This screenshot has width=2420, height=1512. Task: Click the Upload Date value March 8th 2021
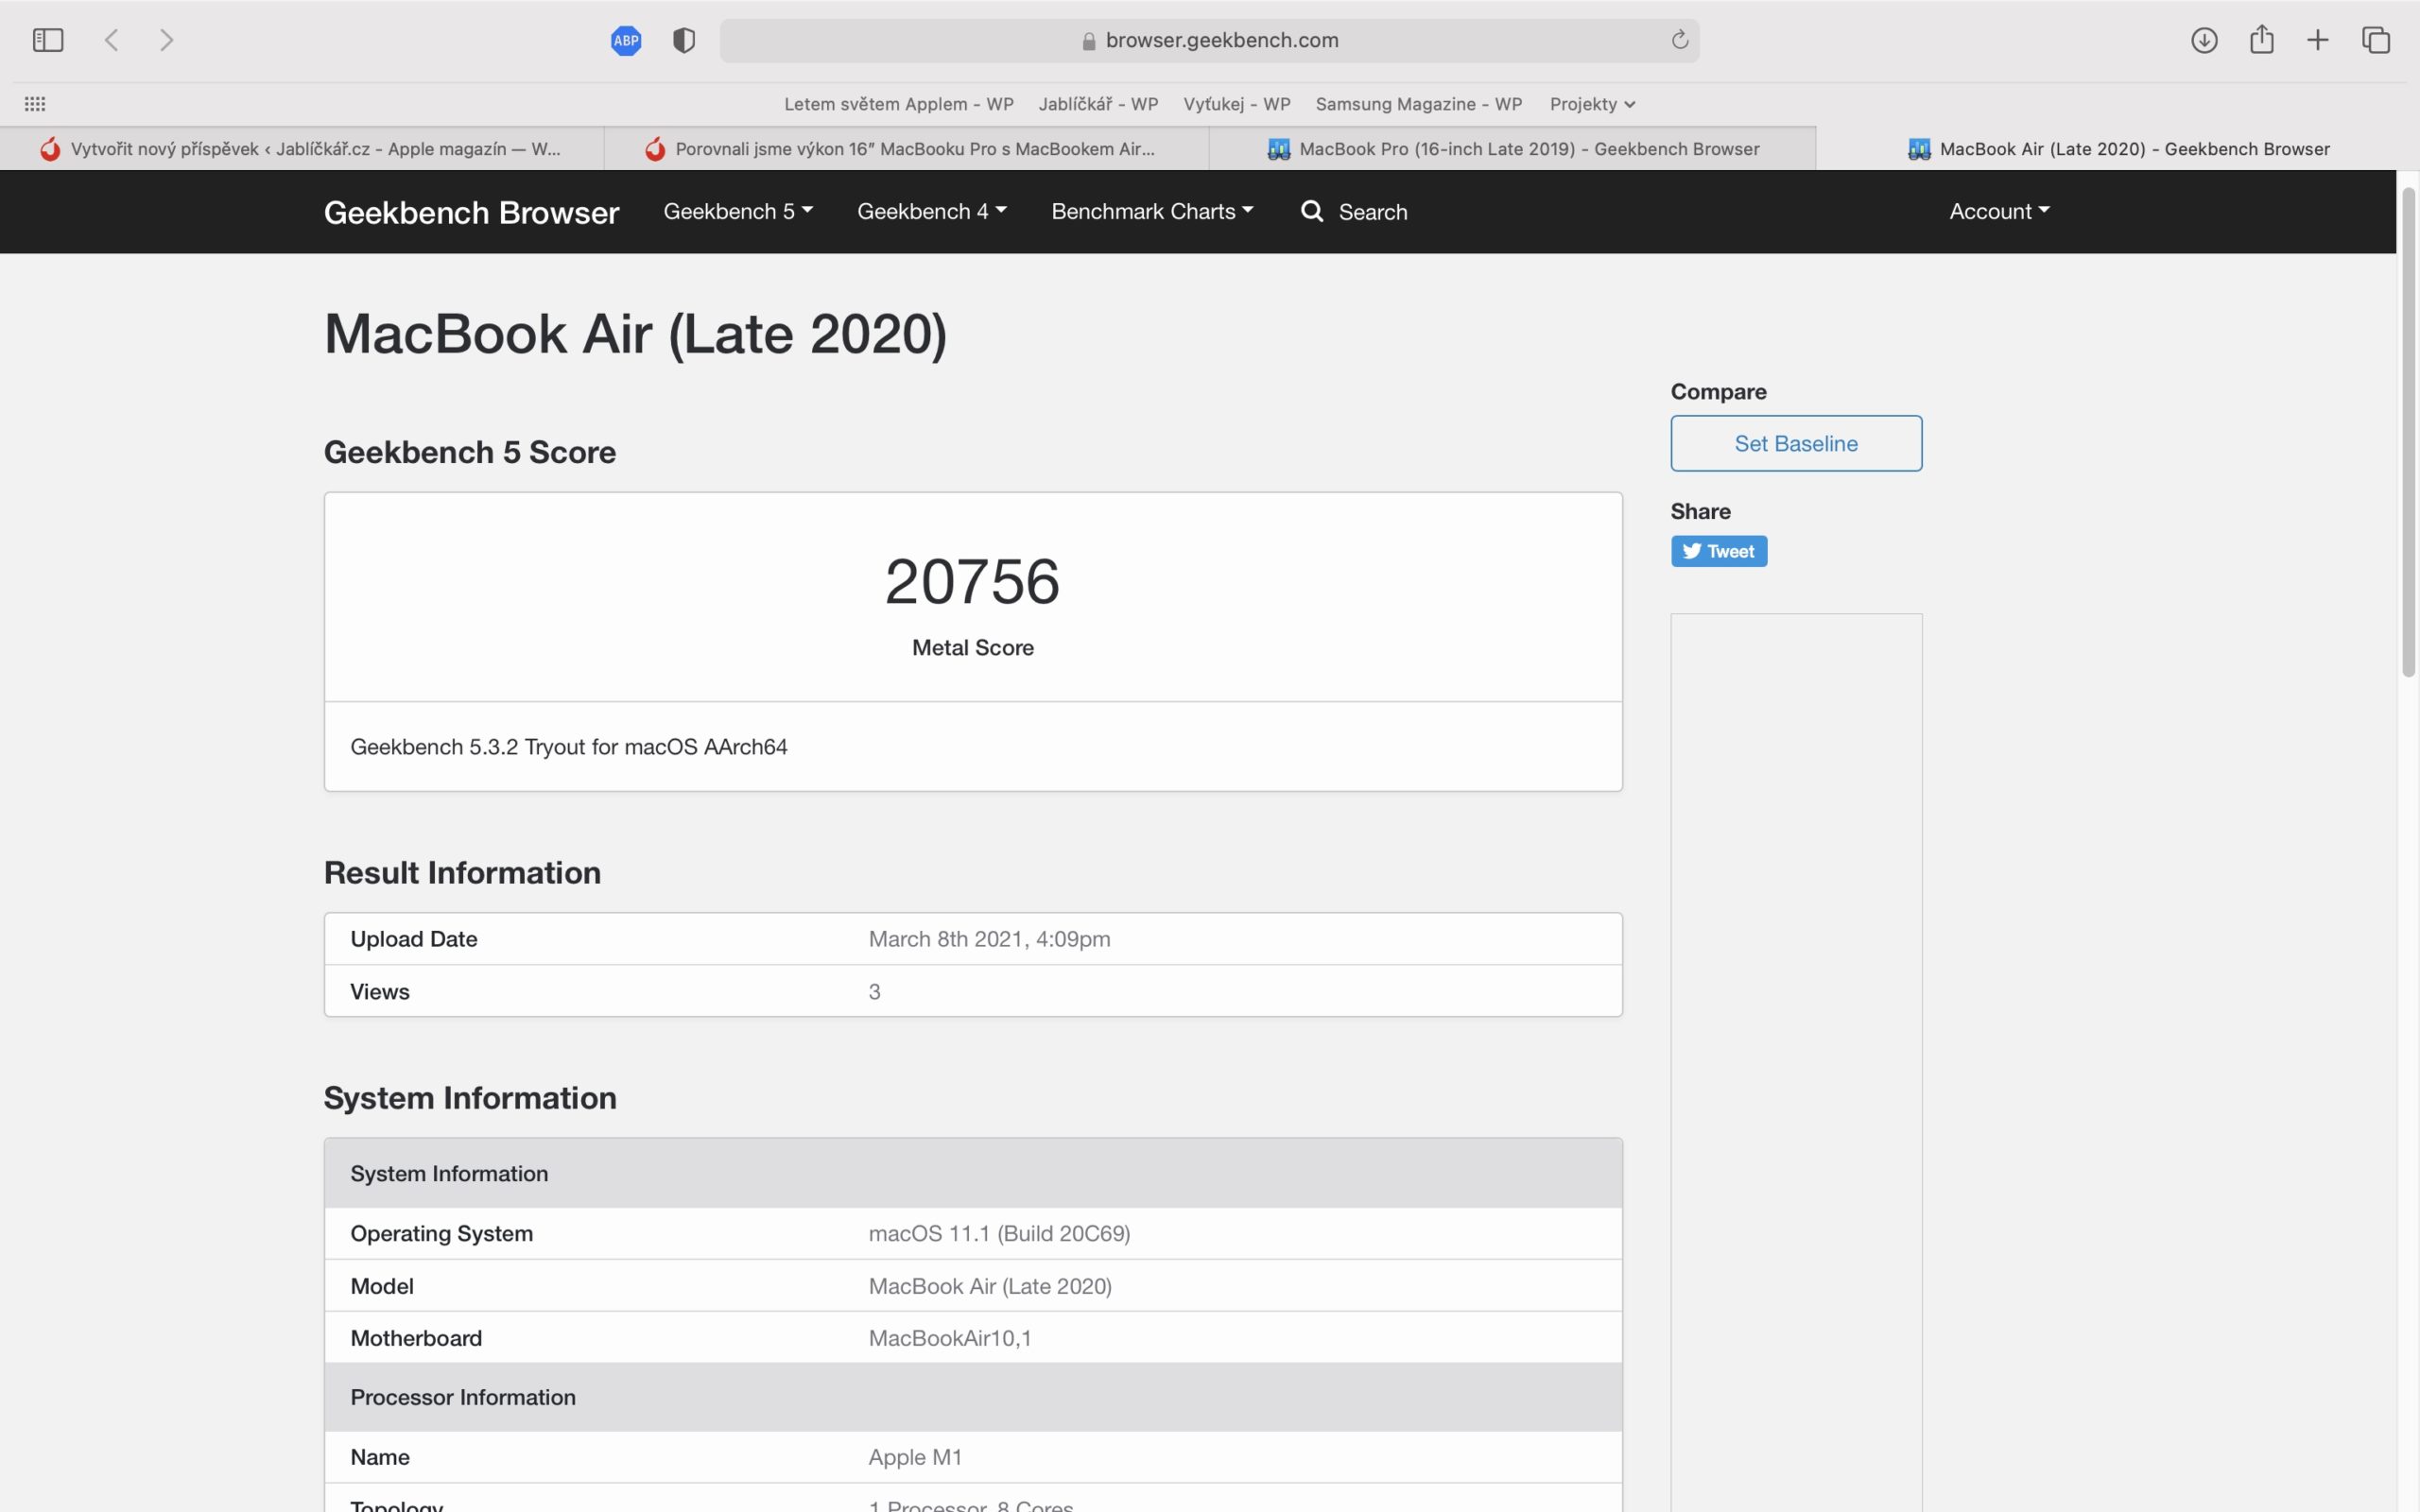(989, 939)
